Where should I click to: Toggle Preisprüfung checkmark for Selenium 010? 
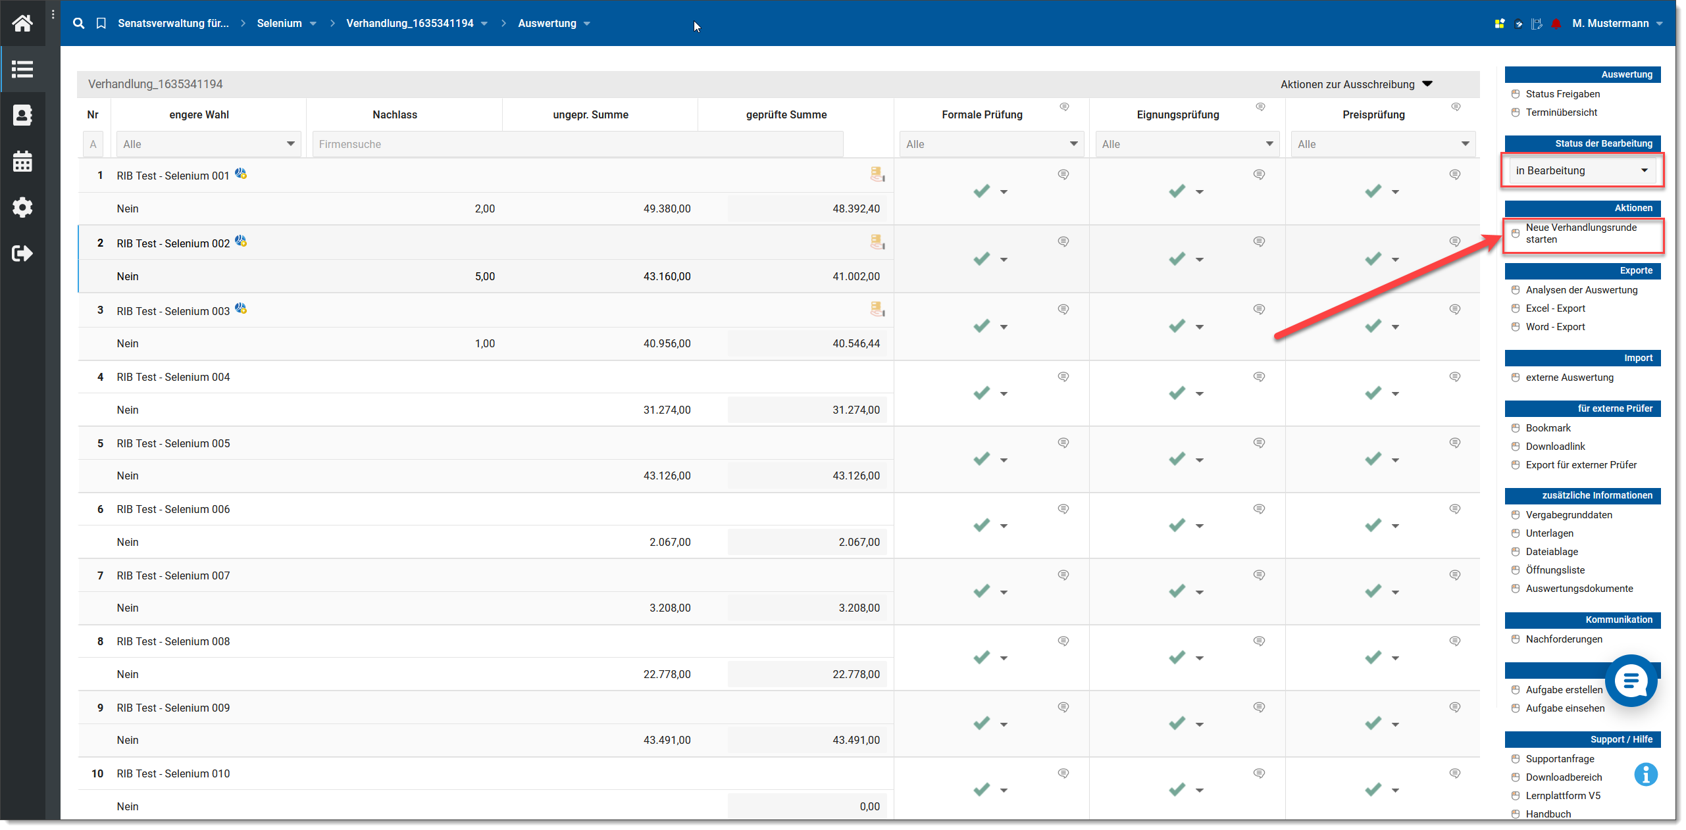1373,789
